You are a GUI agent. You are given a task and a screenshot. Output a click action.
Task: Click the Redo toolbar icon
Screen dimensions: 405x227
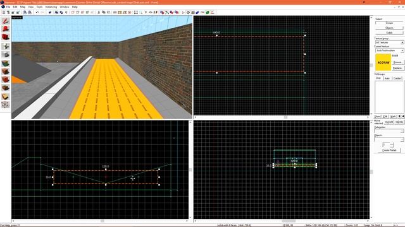point(42,13)
